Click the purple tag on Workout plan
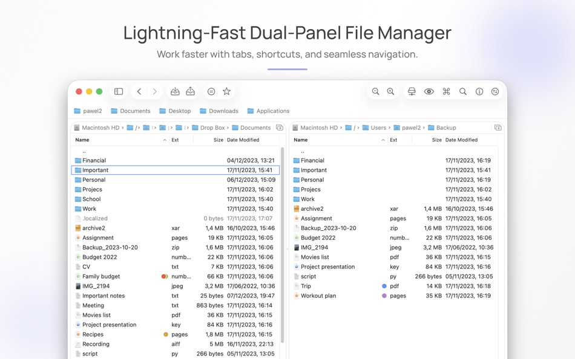Viewport: 575px width, 359px height. (x=384, y=296)
